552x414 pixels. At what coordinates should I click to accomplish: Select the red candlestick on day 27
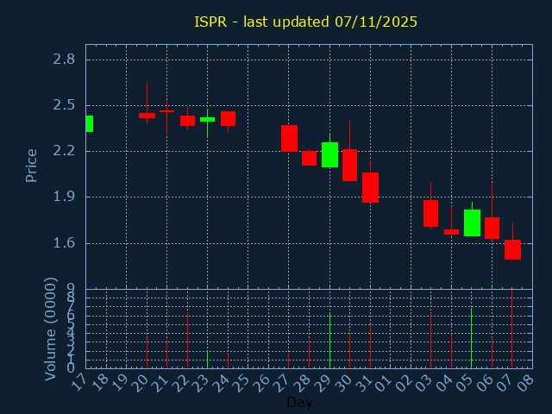coord(289,138)
